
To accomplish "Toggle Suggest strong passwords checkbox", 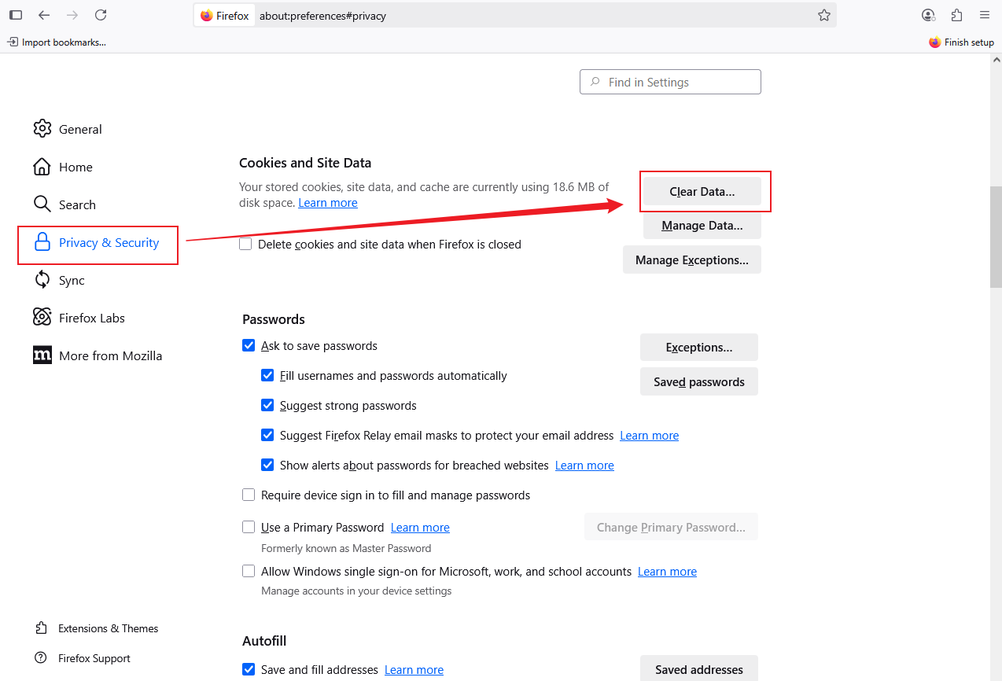I will pos(267,406).
